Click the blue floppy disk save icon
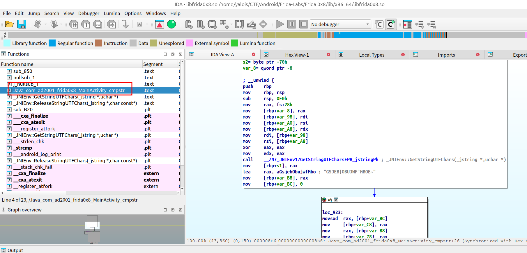 click(22, 24)
